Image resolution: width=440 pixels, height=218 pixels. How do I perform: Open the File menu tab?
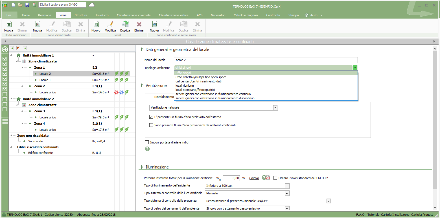point(9,15)
